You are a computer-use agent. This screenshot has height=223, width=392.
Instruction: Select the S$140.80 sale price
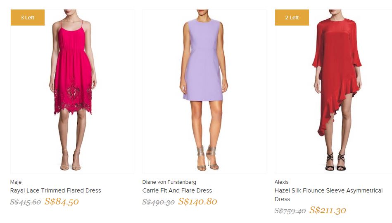coord(197,202)
